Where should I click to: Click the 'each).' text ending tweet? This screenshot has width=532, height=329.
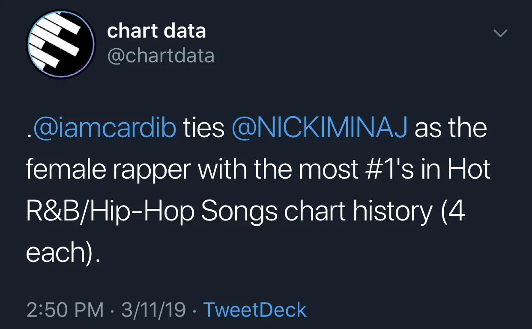[x=63, y=254]
